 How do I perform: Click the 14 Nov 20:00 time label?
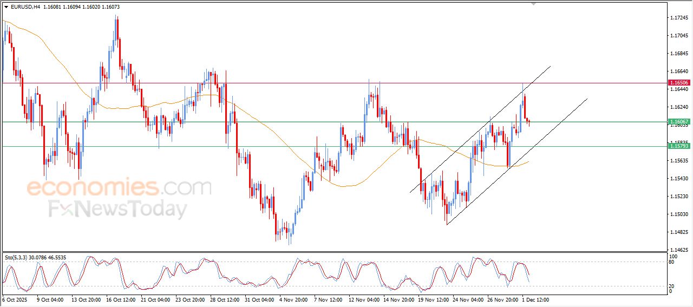(x=398, y=299)
